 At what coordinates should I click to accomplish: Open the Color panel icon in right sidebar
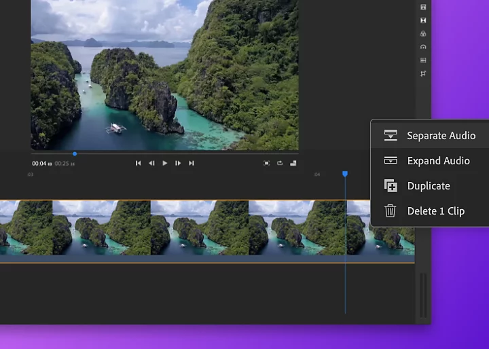point(423,33)
